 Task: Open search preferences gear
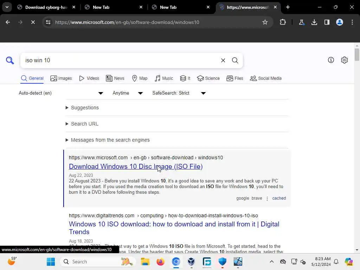tap(344, 60)
